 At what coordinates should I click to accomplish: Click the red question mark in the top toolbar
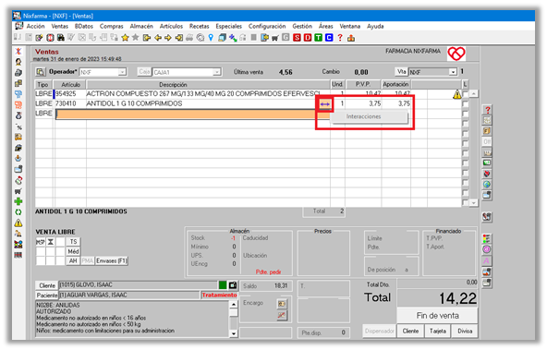point(340,38)
